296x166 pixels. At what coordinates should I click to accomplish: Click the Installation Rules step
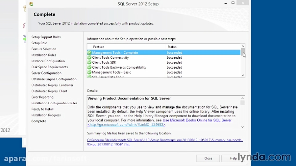point(44,55)
